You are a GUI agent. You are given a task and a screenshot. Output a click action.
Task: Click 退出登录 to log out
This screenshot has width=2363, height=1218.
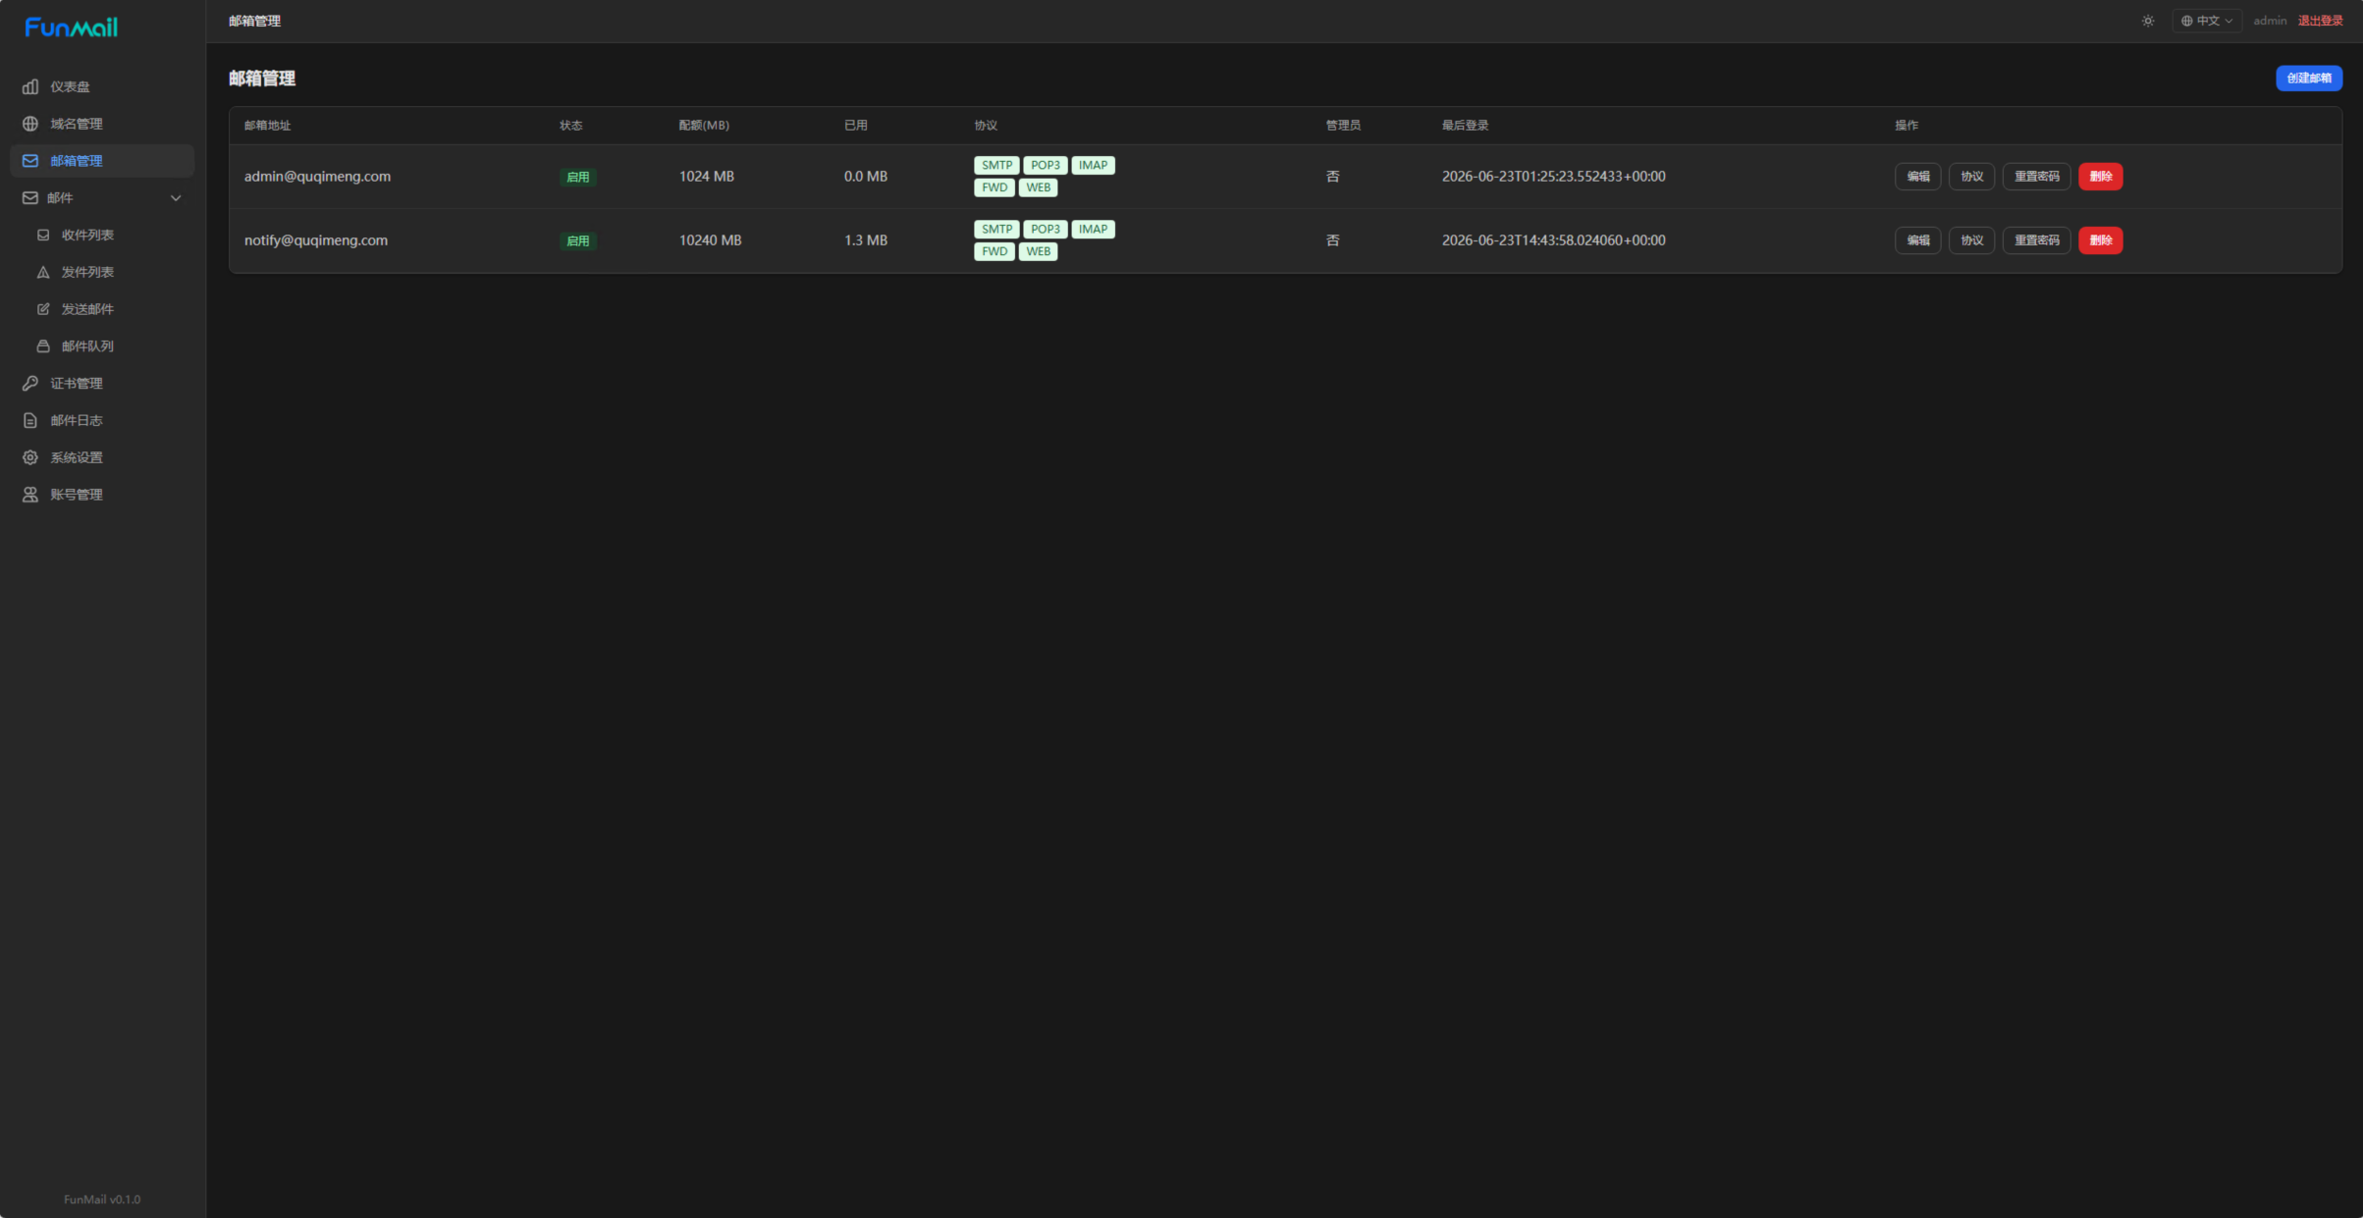point(2320,21)
